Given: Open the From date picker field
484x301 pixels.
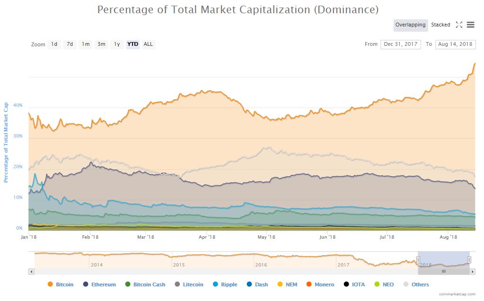Looking at the screenshot, I should coord(400,44).
